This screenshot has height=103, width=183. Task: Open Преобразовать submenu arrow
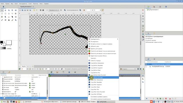tap(118, 39)
